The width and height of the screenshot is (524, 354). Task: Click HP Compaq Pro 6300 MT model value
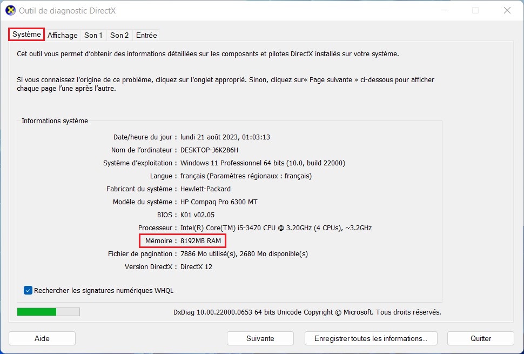pos(219,202)
